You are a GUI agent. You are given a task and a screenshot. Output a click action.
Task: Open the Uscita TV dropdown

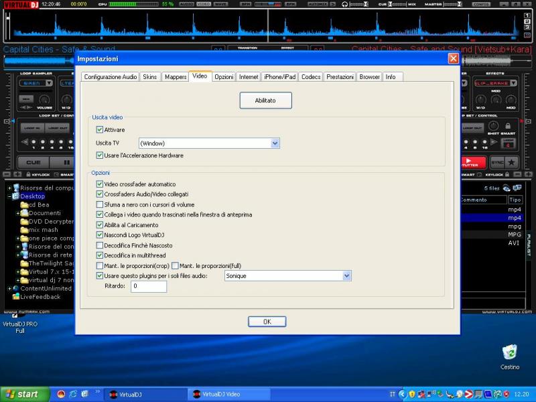pyautogui.click(x=275, y=143)
